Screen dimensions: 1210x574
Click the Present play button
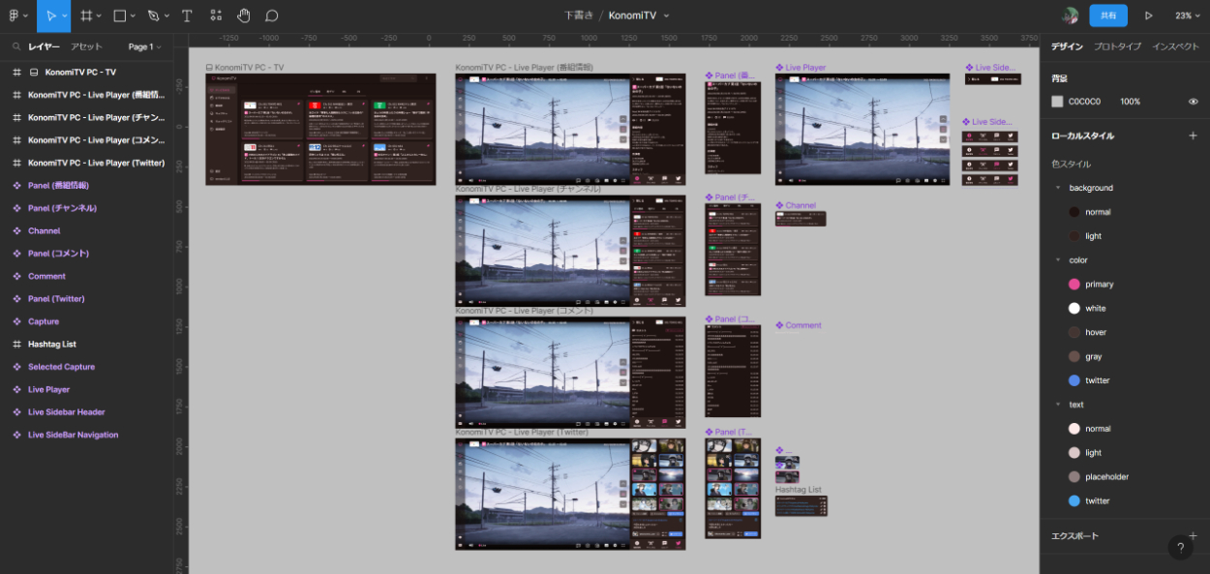(x=1149, y=15)
